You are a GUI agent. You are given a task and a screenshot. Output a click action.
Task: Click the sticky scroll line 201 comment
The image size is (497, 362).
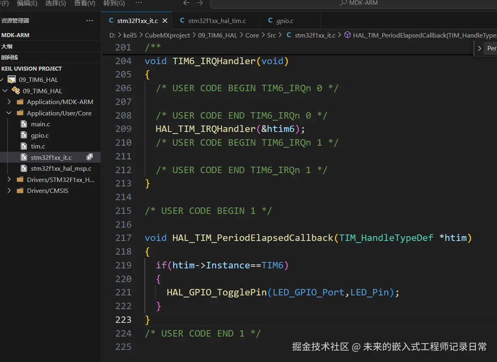pos(153,47)
